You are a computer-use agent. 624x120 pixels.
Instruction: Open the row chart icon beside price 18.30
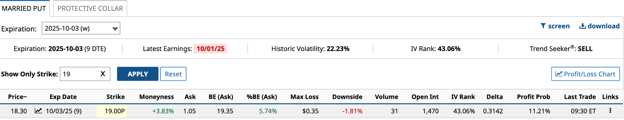(x=38, y=111)
